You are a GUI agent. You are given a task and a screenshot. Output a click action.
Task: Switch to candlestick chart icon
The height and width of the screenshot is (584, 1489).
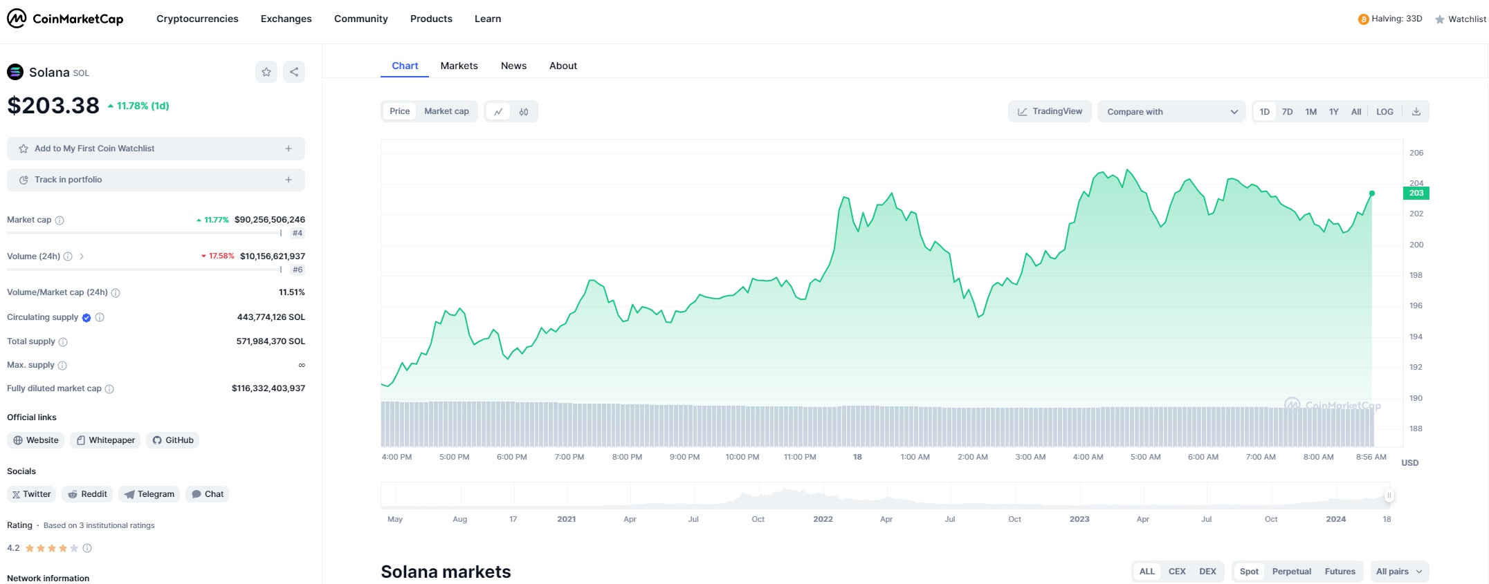click(524, 111)
